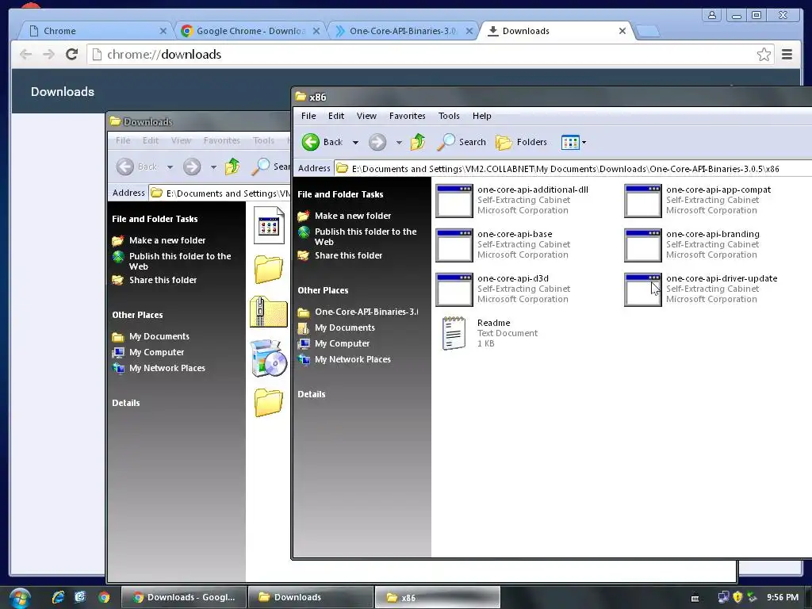Select one-core-api-branding file icon
The width and height of the screenshot is (812, 609).
pyautogui.click(x=642, y=246)
